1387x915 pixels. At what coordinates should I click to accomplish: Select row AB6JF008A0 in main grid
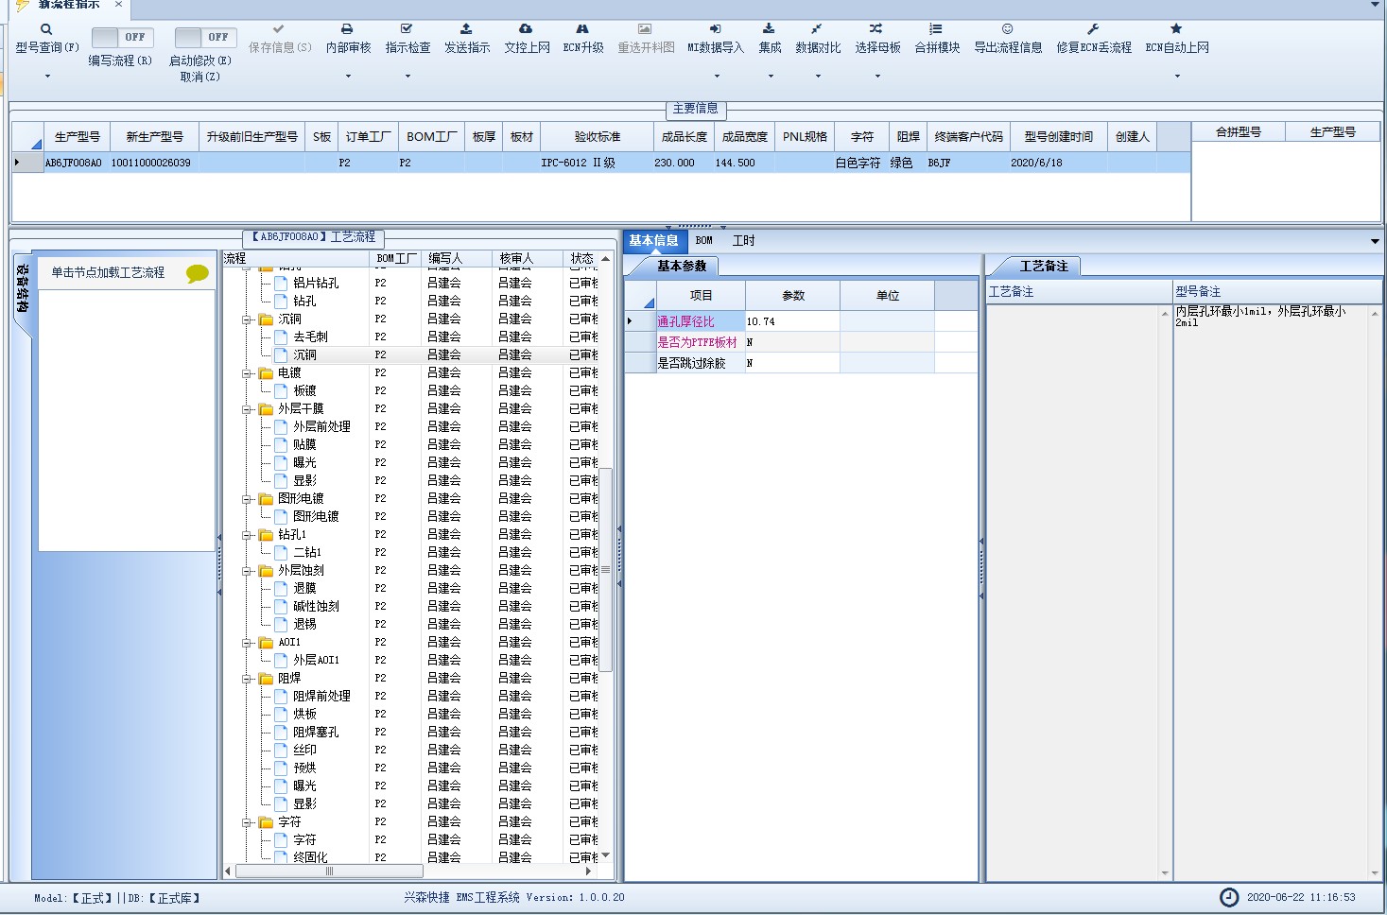[x=600, y=163]
